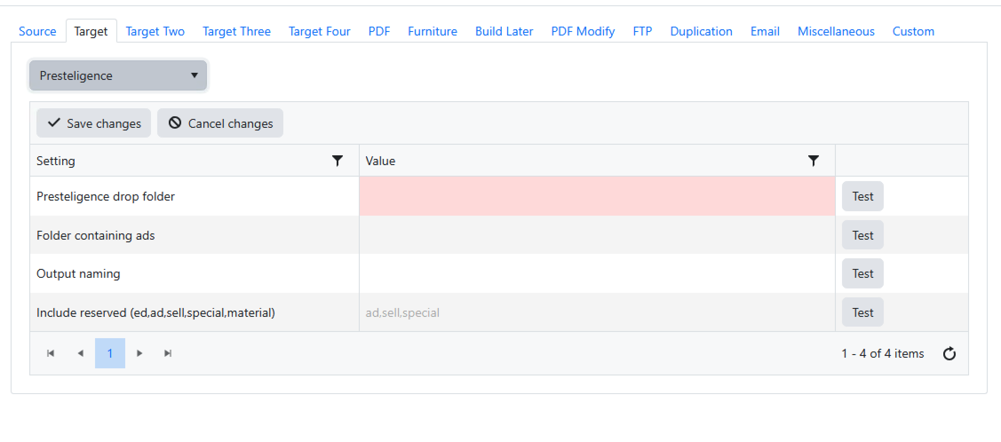Go to the first page
Image resolution: width=1001 pixels, height=442 pixels.
pos(51,353)
